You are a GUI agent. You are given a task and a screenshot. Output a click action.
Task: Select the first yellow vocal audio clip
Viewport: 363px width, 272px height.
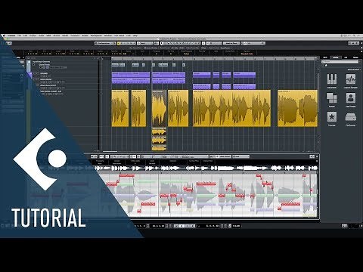(x=120, y=108)
